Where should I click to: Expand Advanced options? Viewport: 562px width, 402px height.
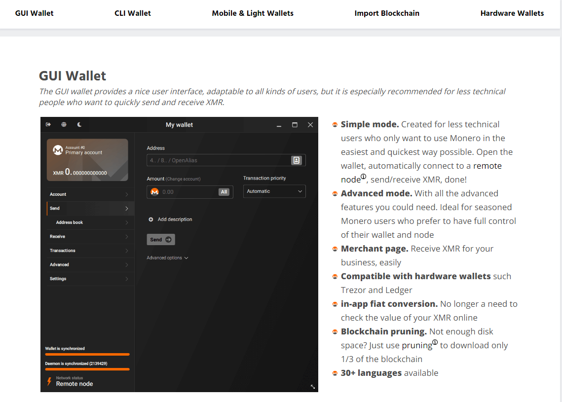click(x=167, y=257)
